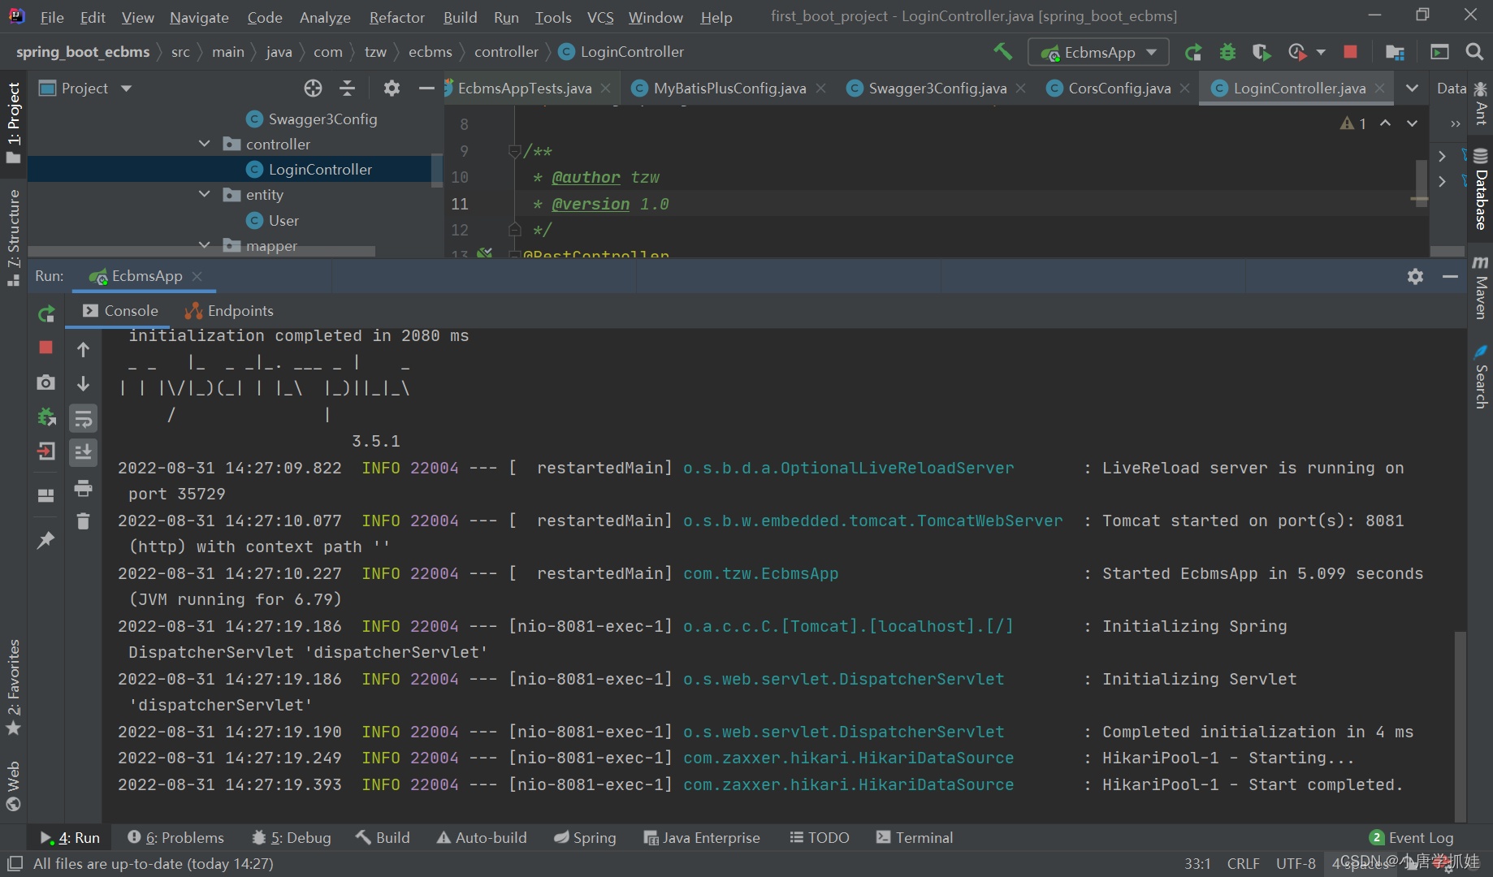Rerun EcbmsApp from Run panel
Screen dimensions: 1493x877
pos(46,313)
